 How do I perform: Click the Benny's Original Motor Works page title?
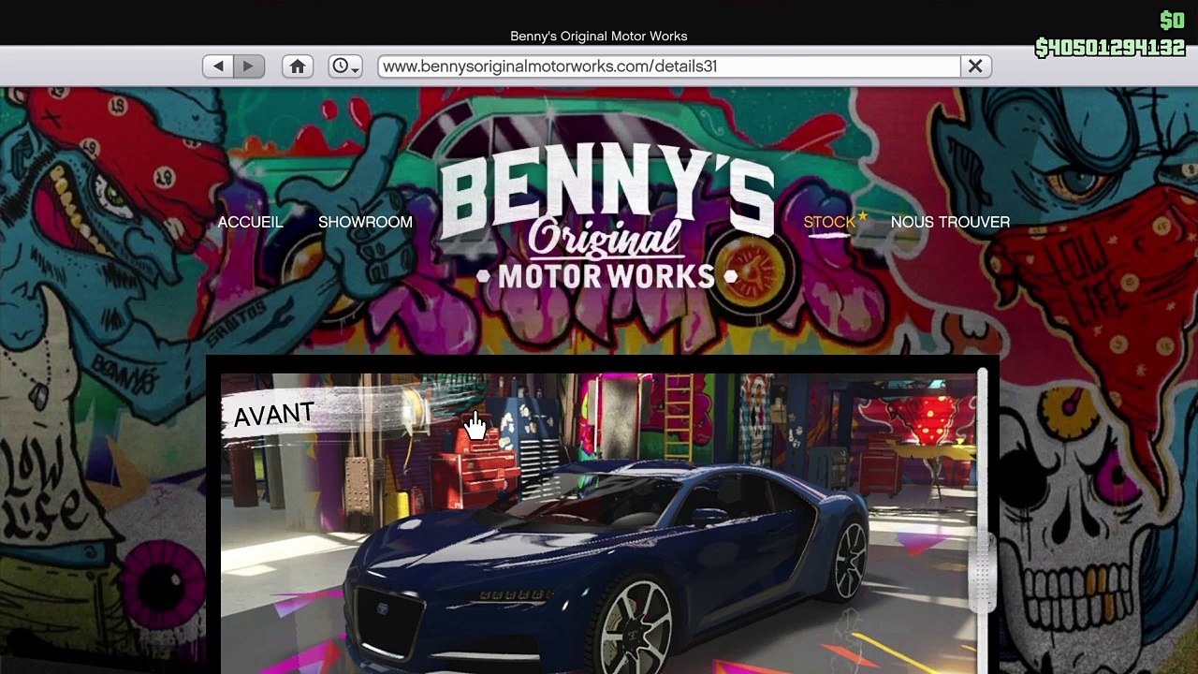point(599,36)
